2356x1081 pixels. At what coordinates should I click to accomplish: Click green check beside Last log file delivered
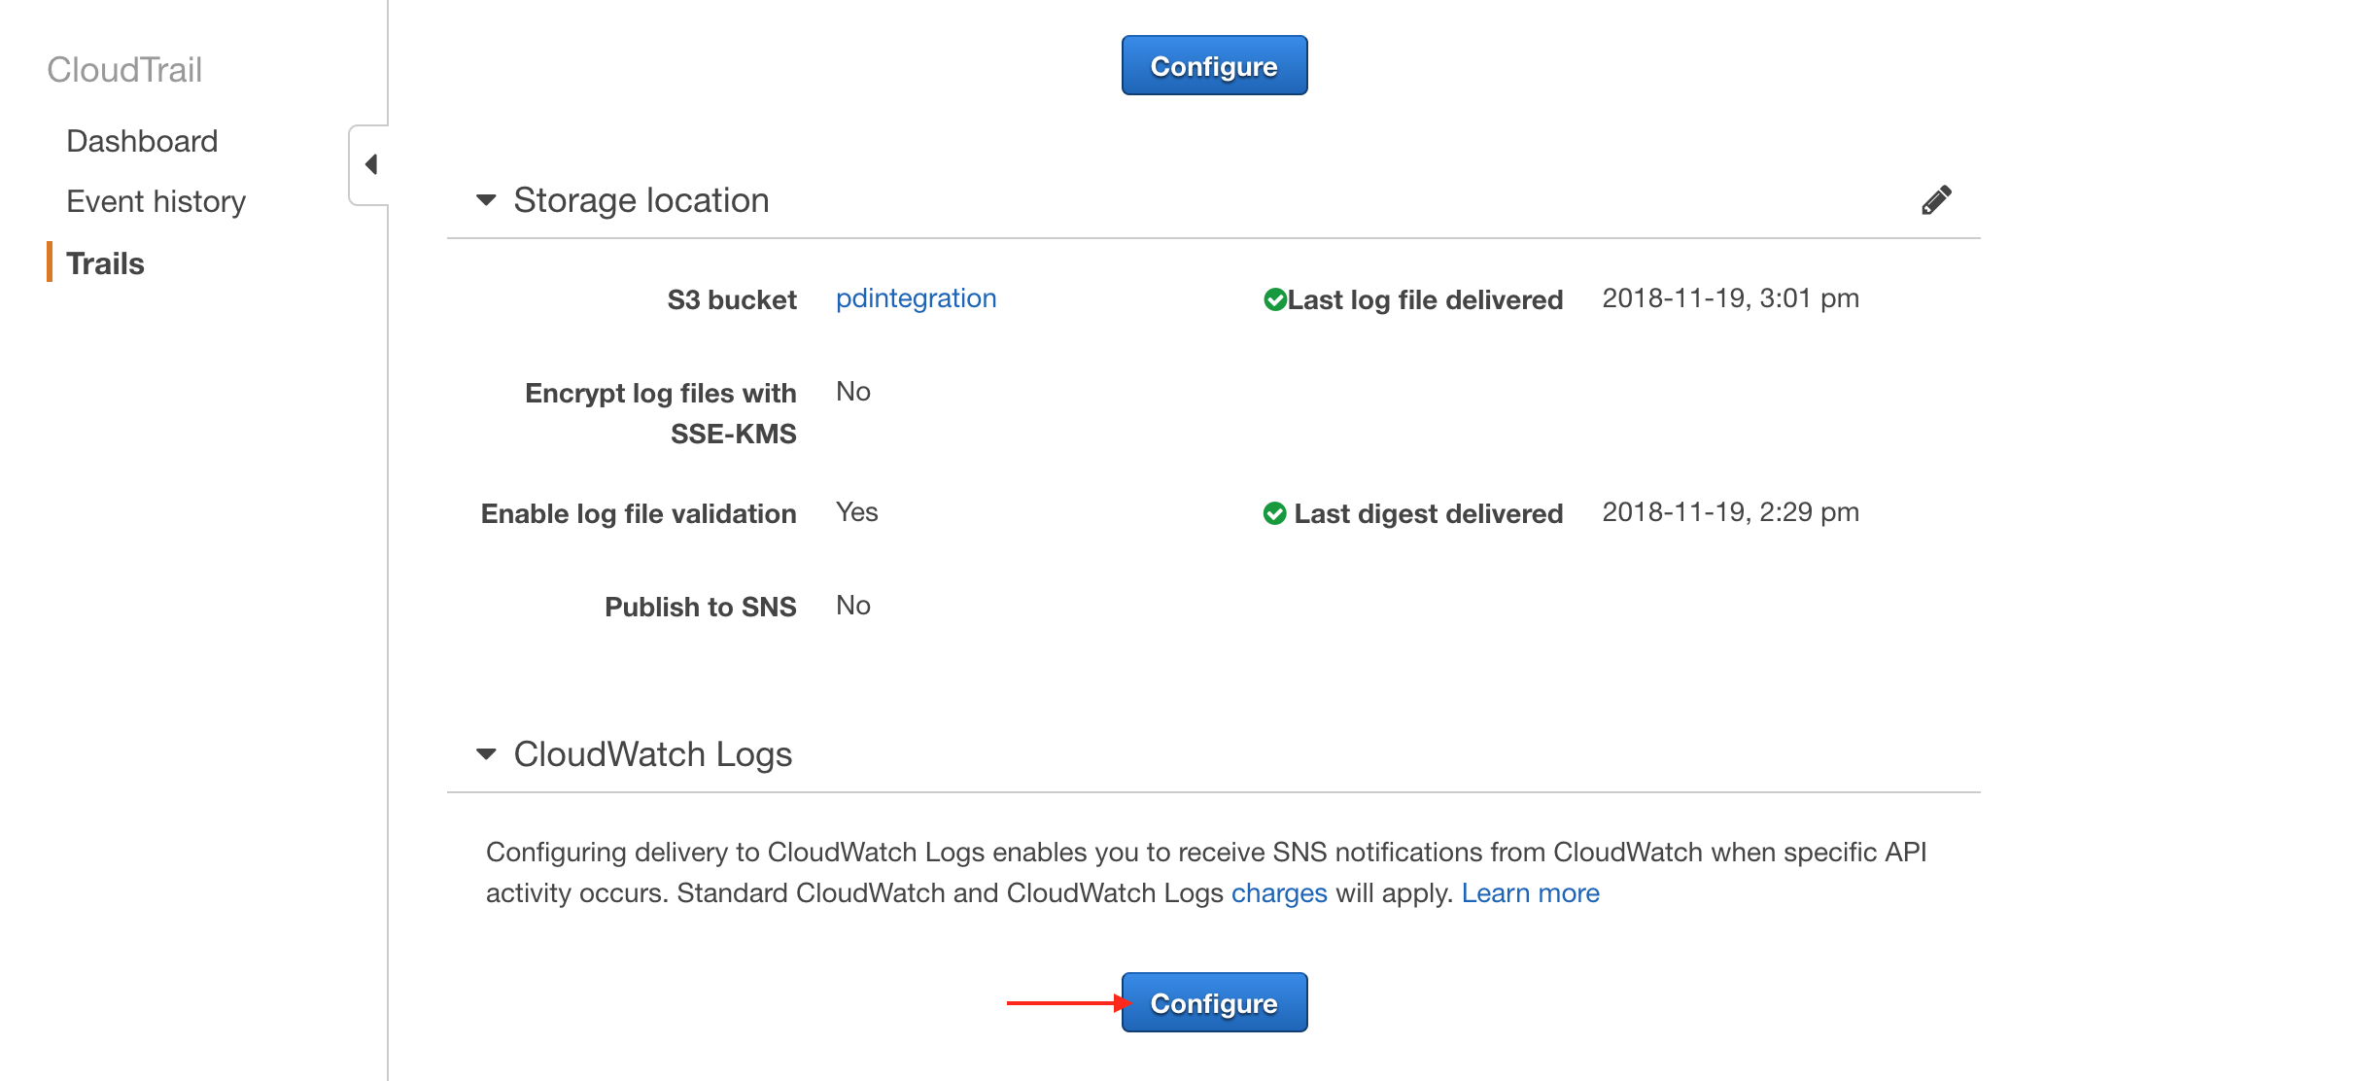point(1274,299)
